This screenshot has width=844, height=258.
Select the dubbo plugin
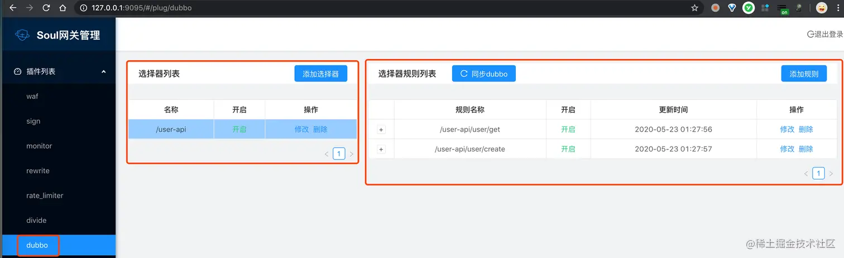click(58, 245)
